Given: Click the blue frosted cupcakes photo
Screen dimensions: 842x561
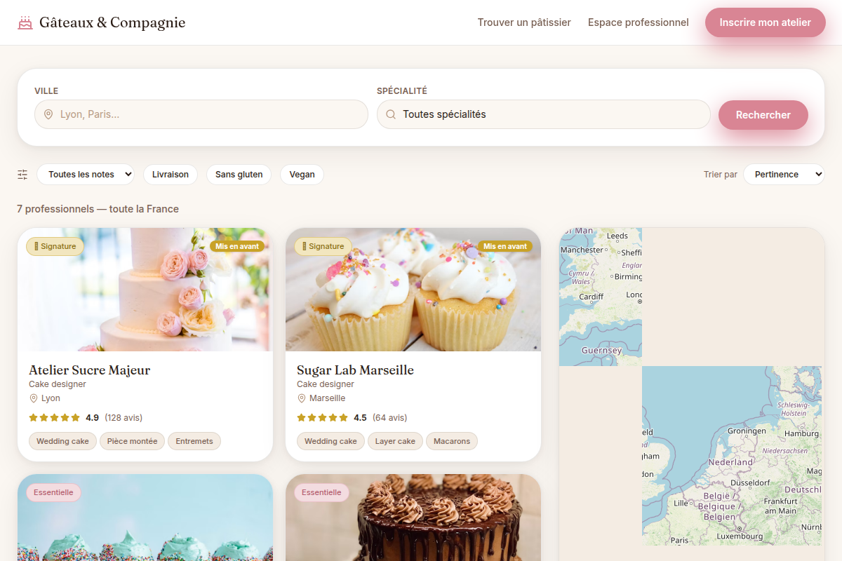Looking at the screenshot, I should [x=145, y=518].
